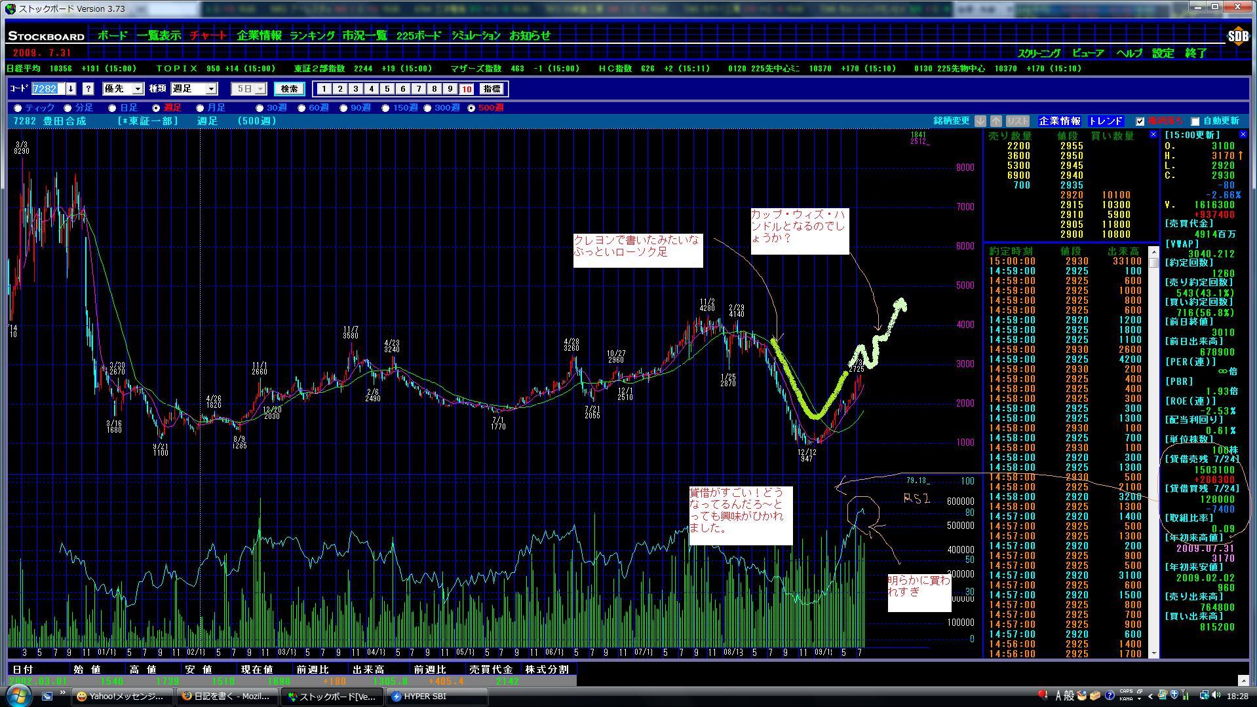Viewport: 1257px width, 707px height.
Task: Click the 検索 search button
Action: click(289, 89)
